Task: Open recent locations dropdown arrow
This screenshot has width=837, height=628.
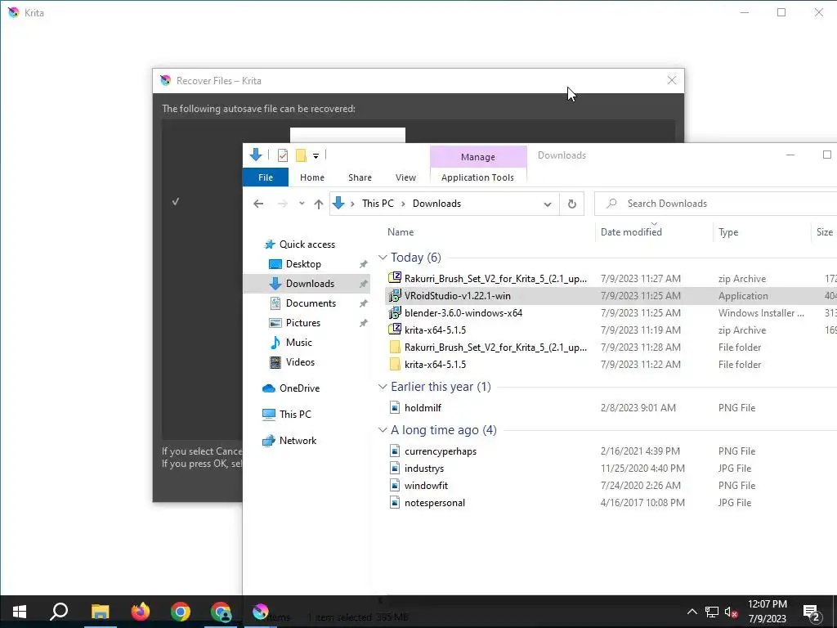Action: [x=302, y=204]
